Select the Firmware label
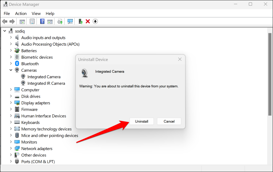 pyautogui.click(x=29, y=110)
